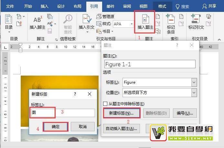Expand the arrow beside the 下一条脚注 icon

55,24
